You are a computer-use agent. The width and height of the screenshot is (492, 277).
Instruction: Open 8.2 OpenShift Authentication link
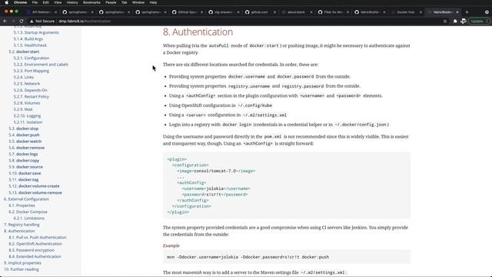point(35,244)
